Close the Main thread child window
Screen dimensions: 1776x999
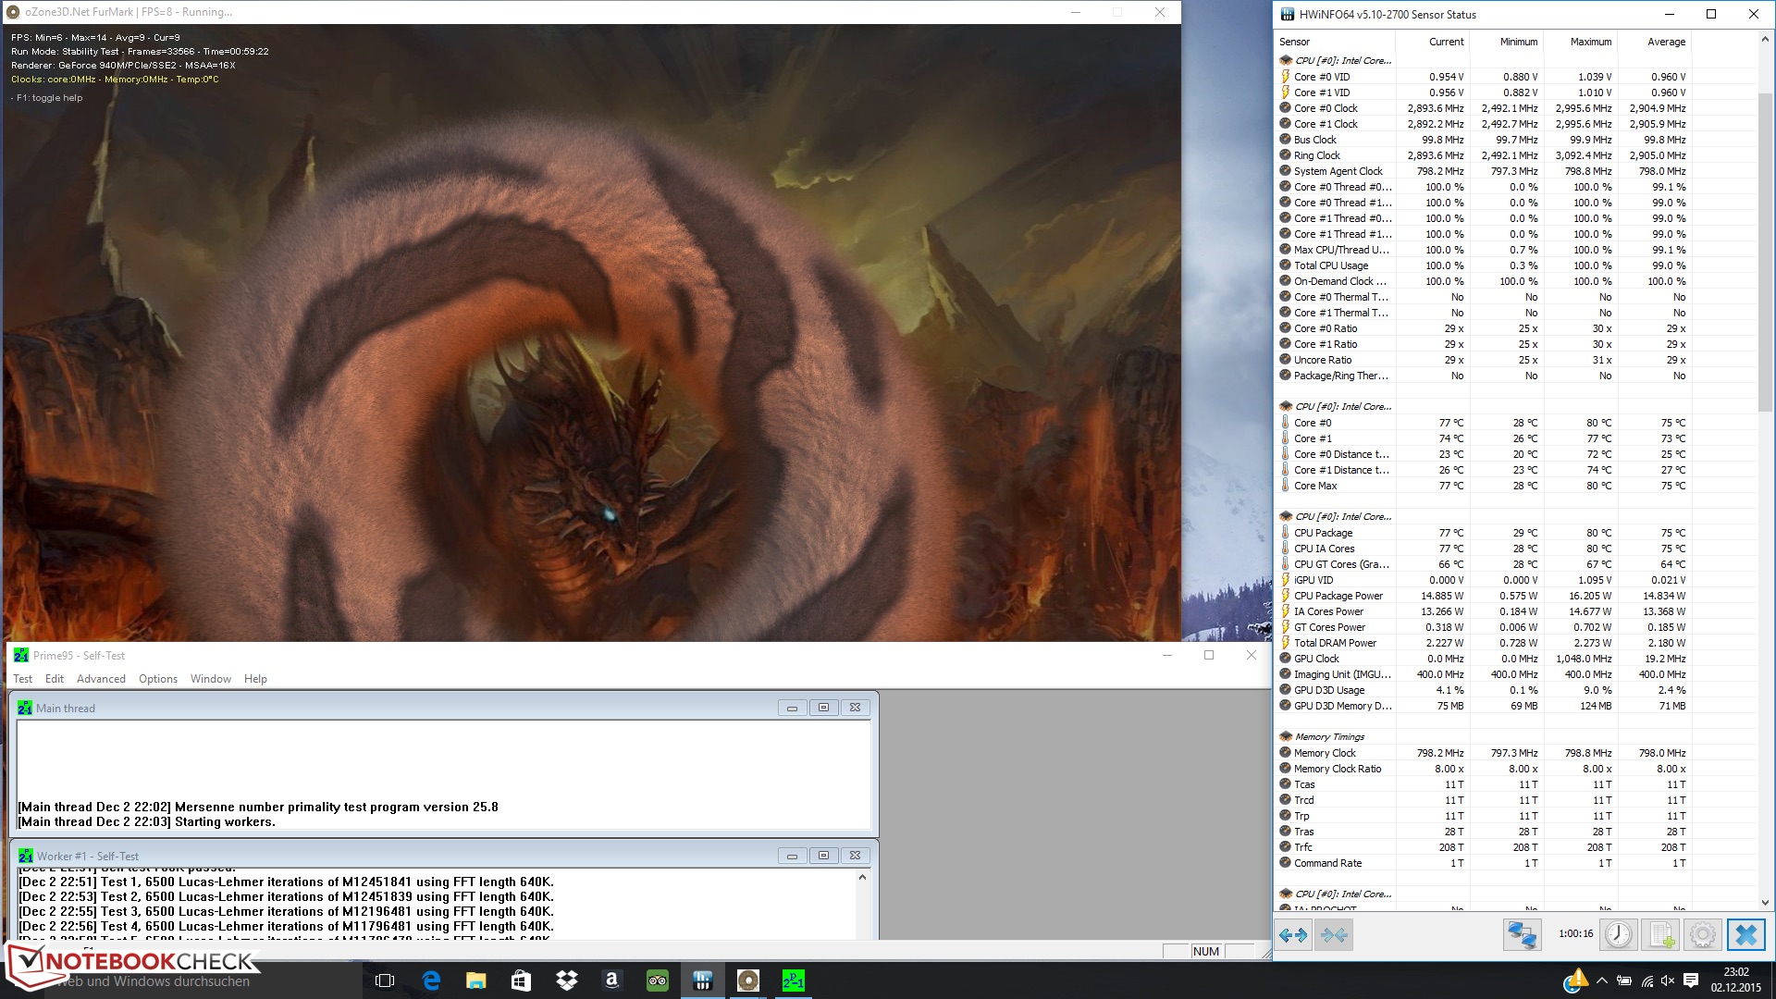[855, 708]
